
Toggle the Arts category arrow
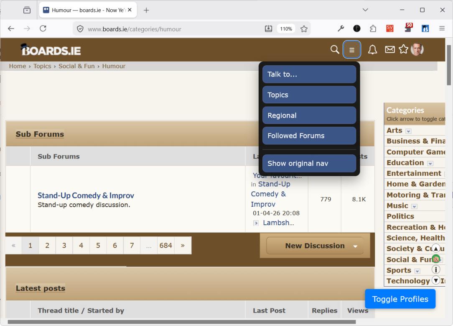click(x=408, y=131)
